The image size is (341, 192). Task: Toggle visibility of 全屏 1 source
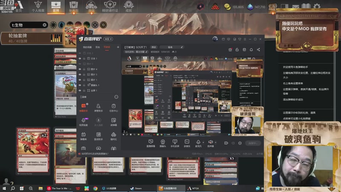coord(80,90)
